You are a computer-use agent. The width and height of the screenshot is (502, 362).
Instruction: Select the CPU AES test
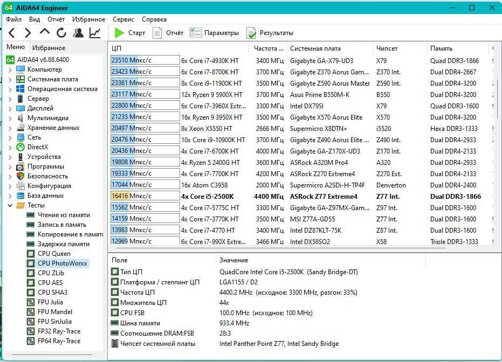[50, 283]
